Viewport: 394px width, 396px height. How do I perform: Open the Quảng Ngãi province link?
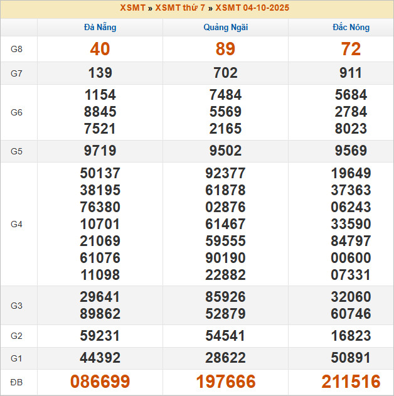pos(225,27)
